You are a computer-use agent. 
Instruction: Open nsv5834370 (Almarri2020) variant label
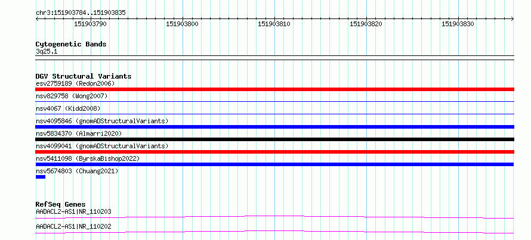pos(79,133)
